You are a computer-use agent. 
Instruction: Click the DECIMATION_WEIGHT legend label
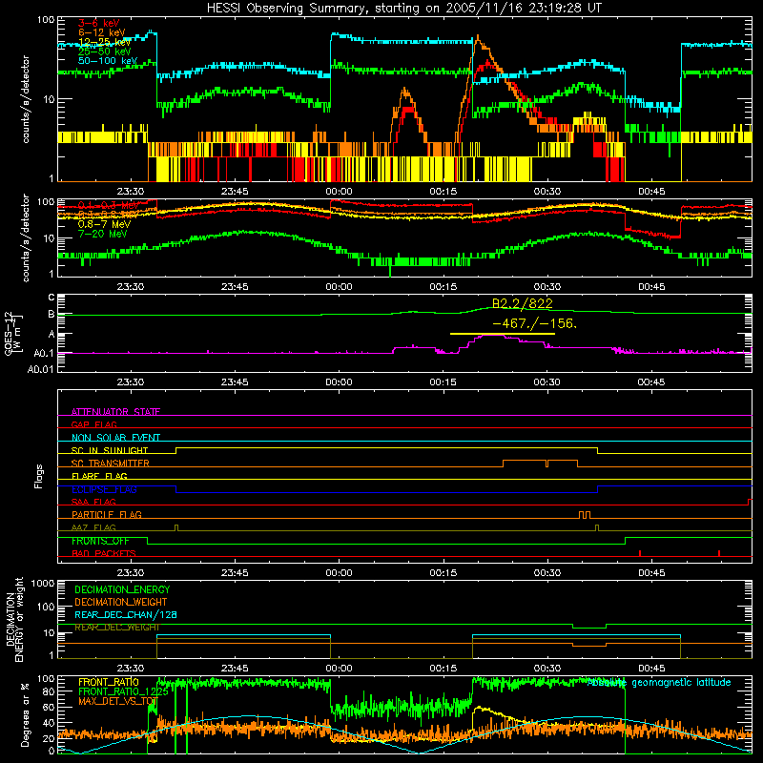click(121, 602)
